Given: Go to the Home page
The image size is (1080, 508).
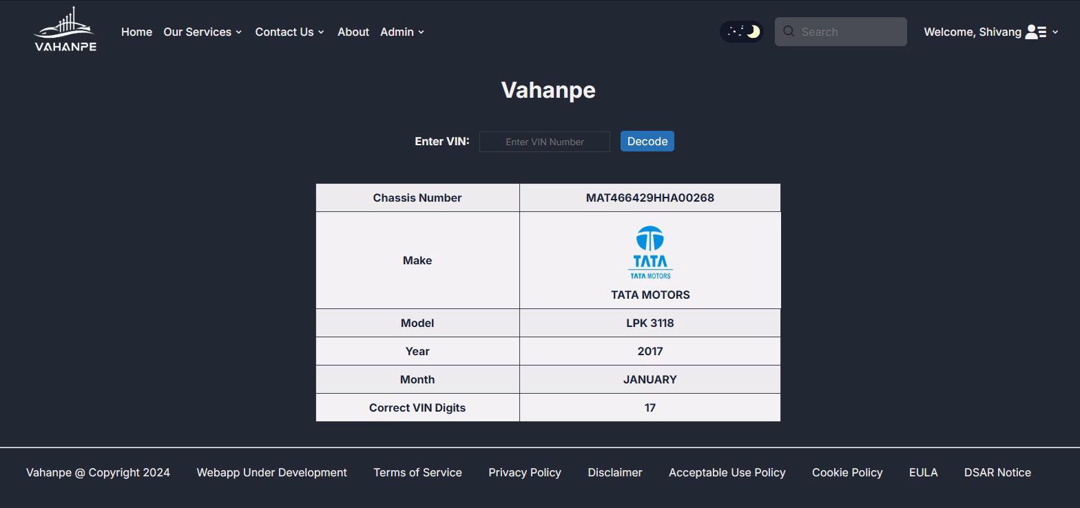Looking at the screenshot, I should point(136,32).
